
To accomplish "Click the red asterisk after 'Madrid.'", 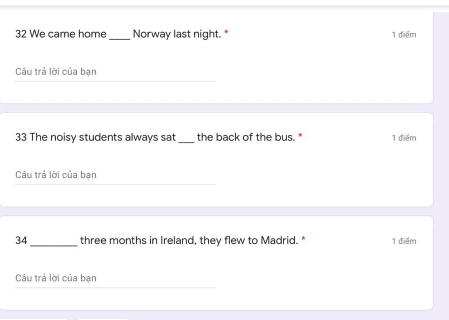I will (303, 238).
